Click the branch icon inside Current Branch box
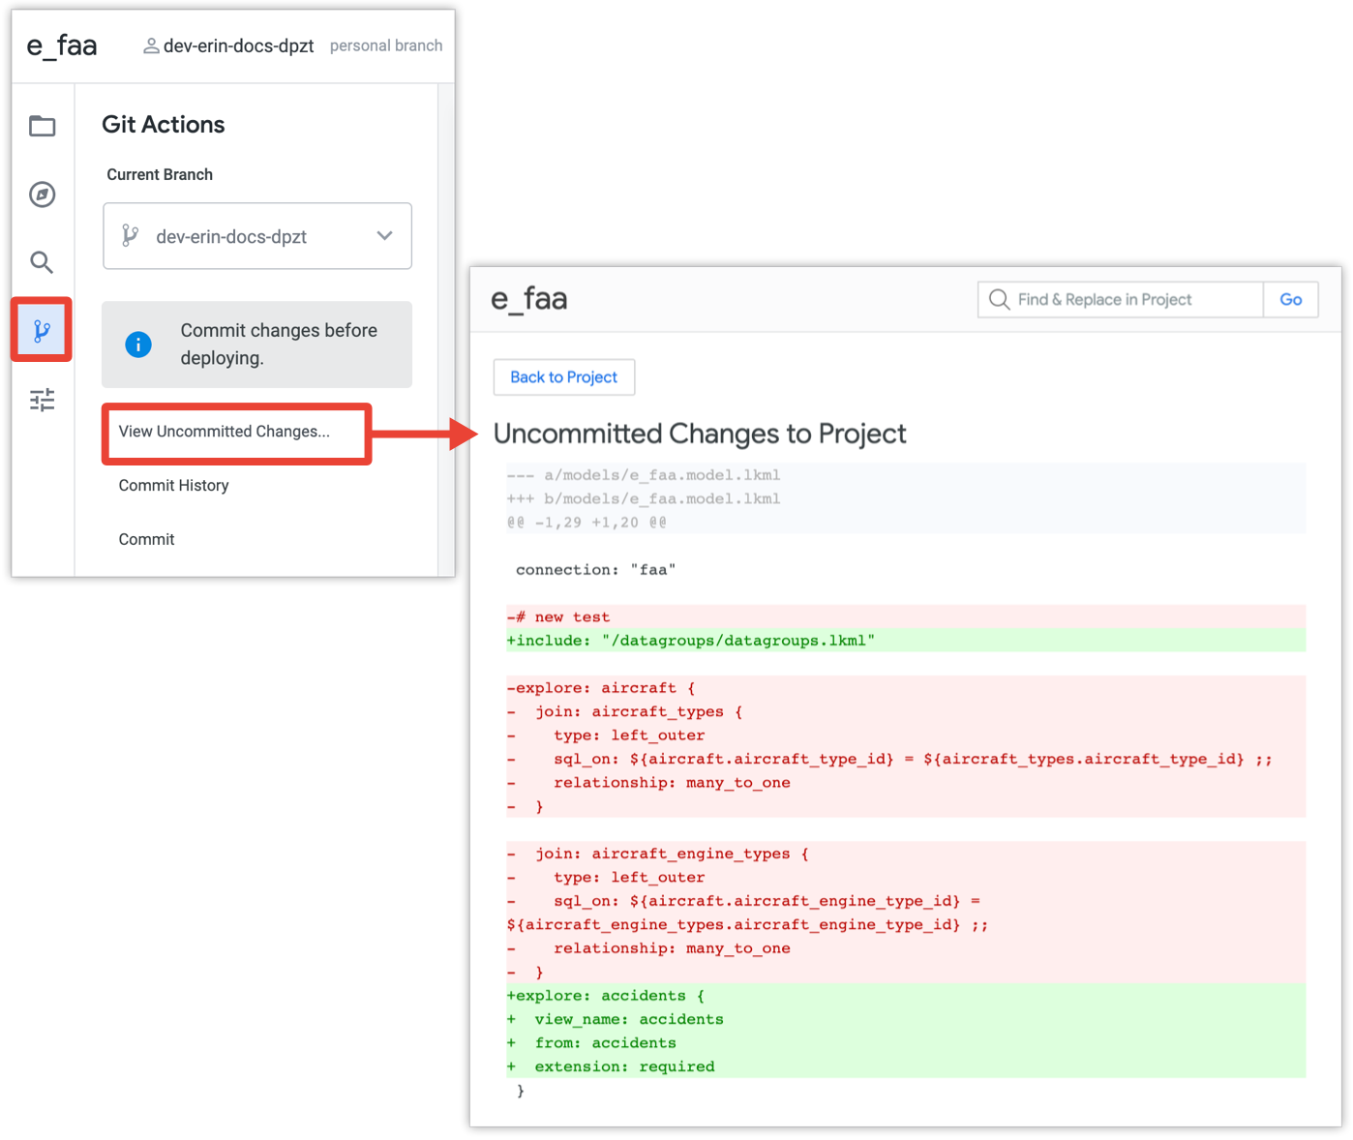This screenshot has height=1140, width=1353. tap(131, 236)
